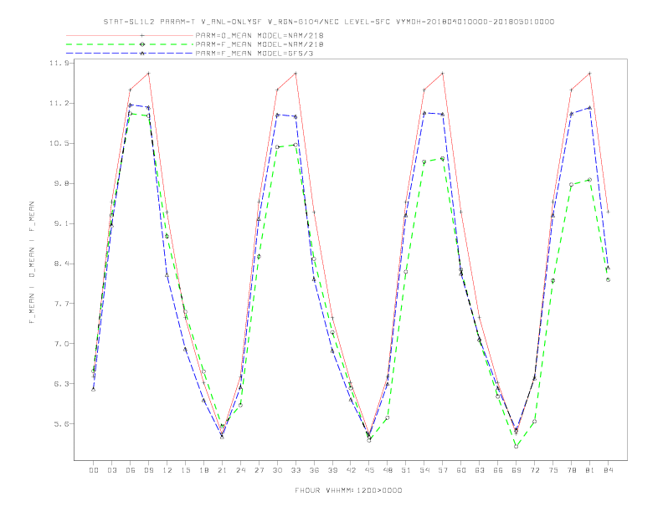
Task: Click the vertical axis title F_MEAN | O_MEAN | F_MEAN
Action: coord(32,263)
